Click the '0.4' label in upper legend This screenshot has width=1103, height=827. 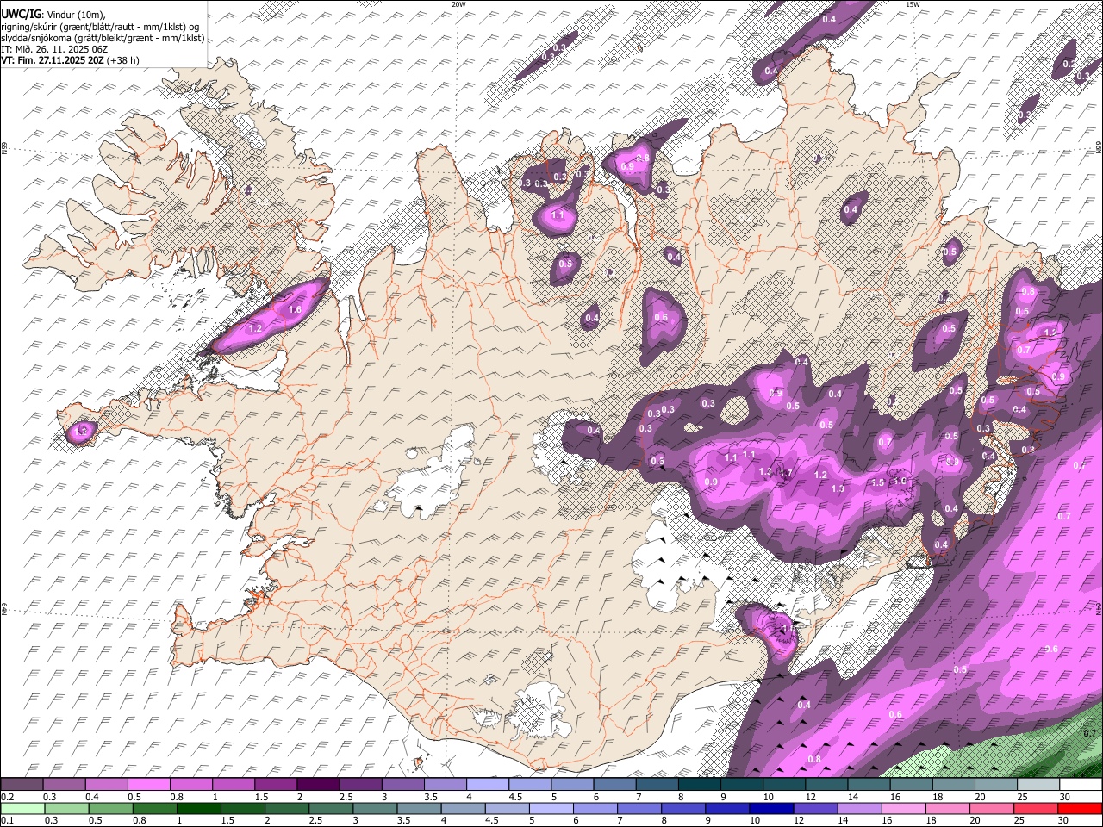pos(91,797)
